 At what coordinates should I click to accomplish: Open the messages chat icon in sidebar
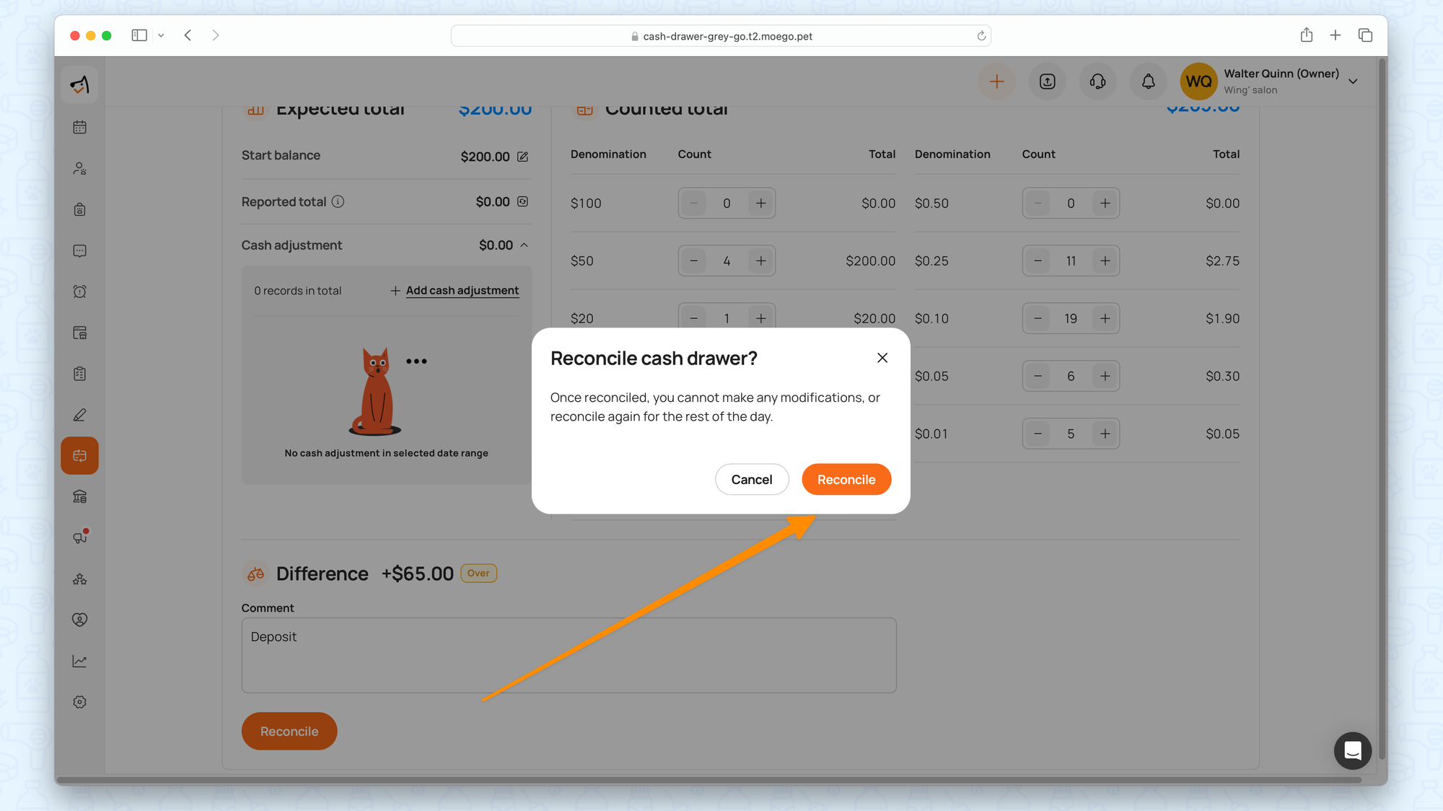pos(80,251)
